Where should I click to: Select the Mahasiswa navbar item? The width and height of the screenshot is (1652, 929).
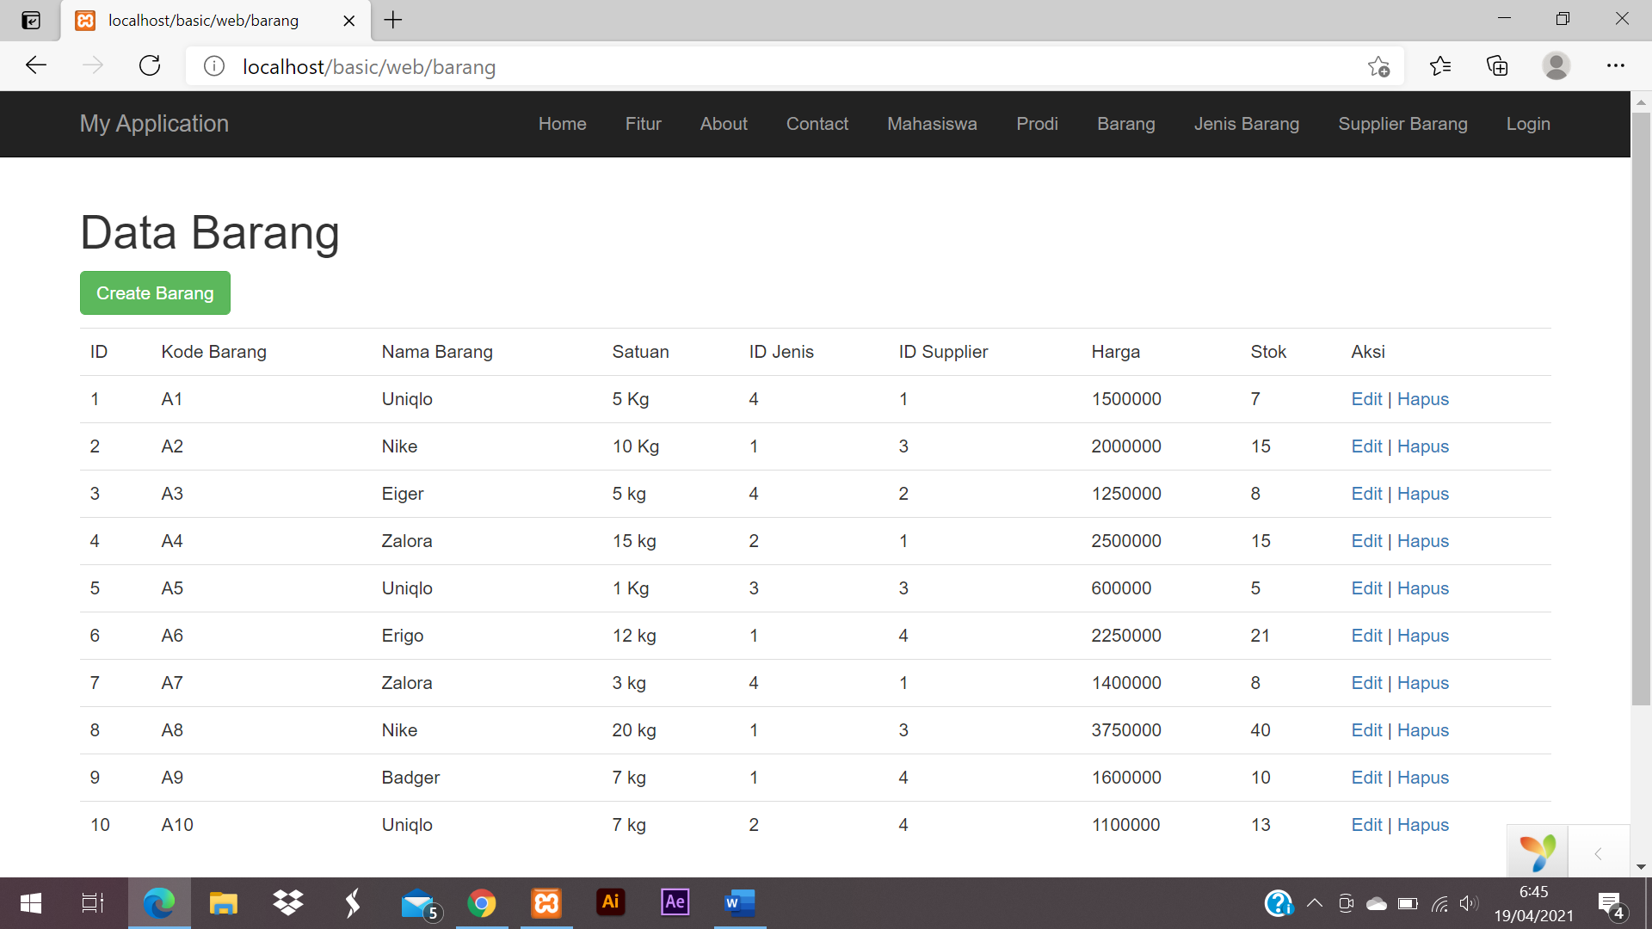pyautogui.click(x=932, y=124)
